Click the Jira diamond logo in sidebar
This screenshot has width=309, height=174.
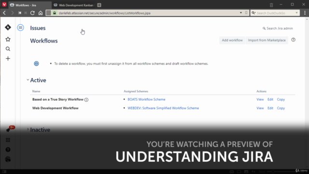[8, 27]
